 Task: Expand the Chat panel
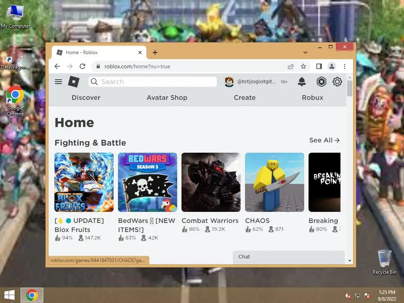[x=288, y=257]
